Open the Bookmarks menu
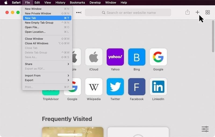The image size is (215, 137). click(x=77, y=3)
